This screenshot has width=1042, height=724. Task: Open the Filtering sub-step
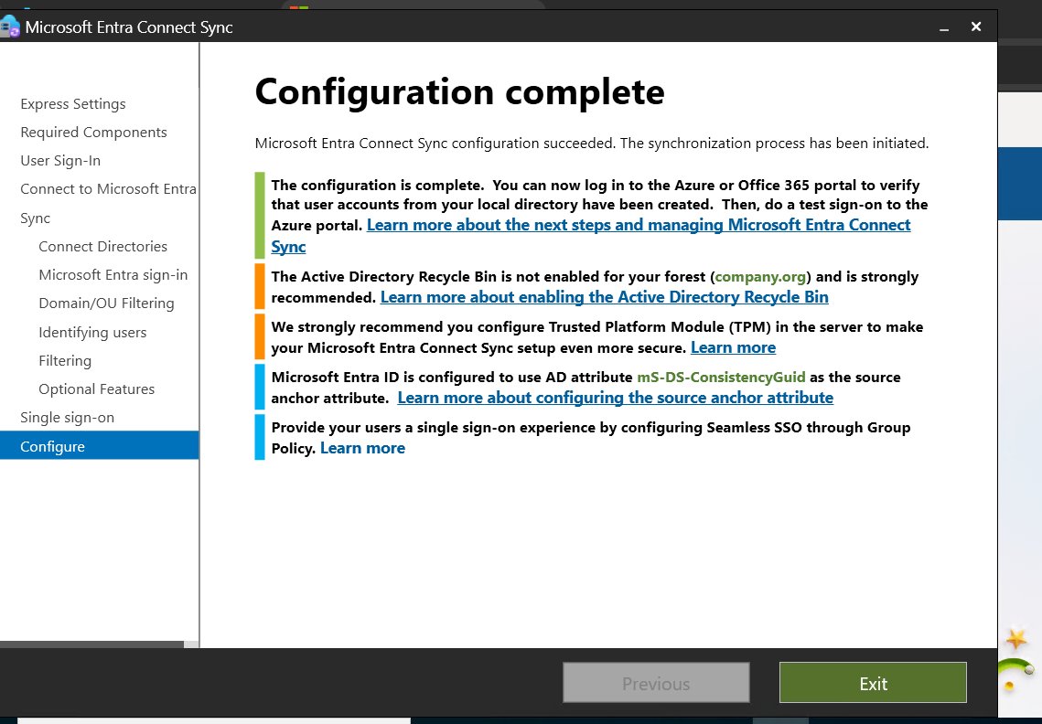pos(65,361)
